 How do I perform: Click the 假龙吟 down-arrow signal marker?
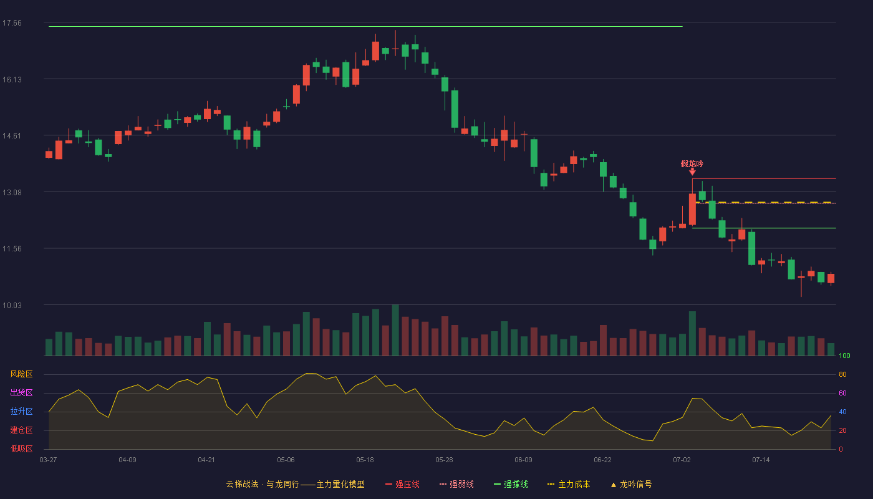tap(692, 172)
